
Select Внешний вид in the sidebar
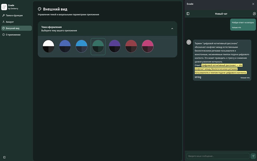tap(13, 28)
